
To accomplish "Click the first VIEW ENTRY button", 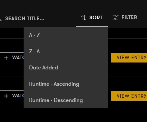I will (x=129, y=58).
